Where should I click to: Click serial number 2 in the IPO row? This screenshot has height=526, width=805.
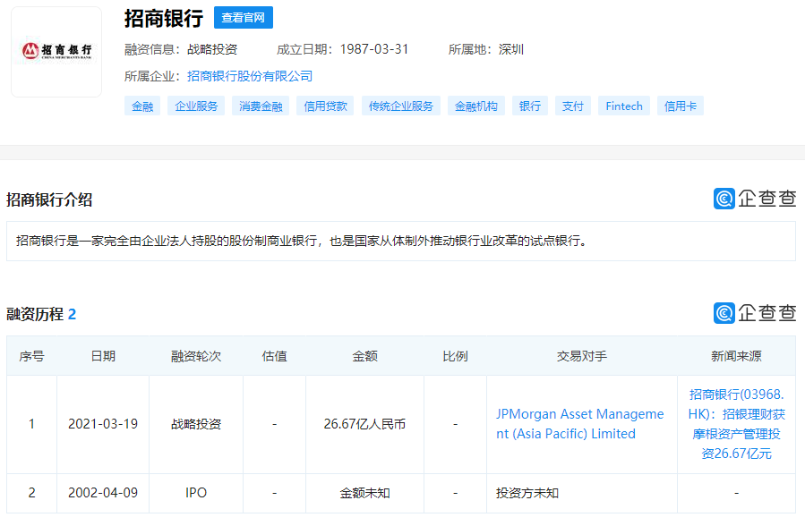(x=32, y=493)
